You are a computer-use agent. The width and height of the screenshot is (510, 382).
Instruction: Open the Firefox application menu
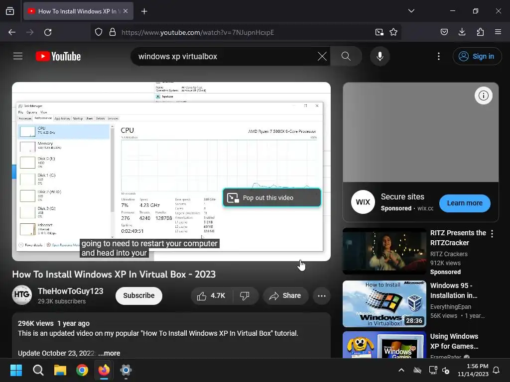pyautogui.click(x=498, y=32)
